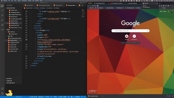The image size is (174, 98).
Task: Click the Google search box
Action: tap(130, 31)
